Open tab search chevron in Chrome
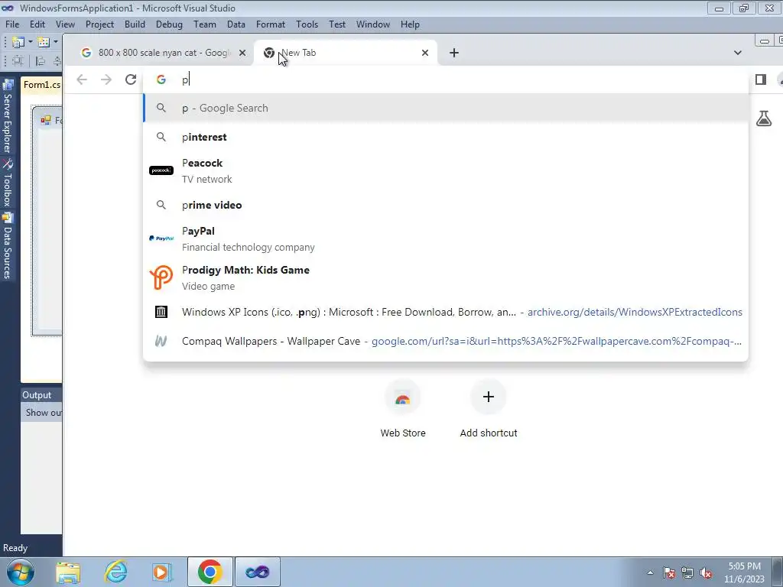This screenshot has height=587, width=783. [x=738, y=53]
